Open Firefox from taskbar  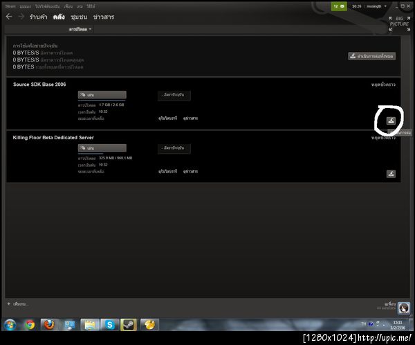pyautogui.click(x=49, y=325)
